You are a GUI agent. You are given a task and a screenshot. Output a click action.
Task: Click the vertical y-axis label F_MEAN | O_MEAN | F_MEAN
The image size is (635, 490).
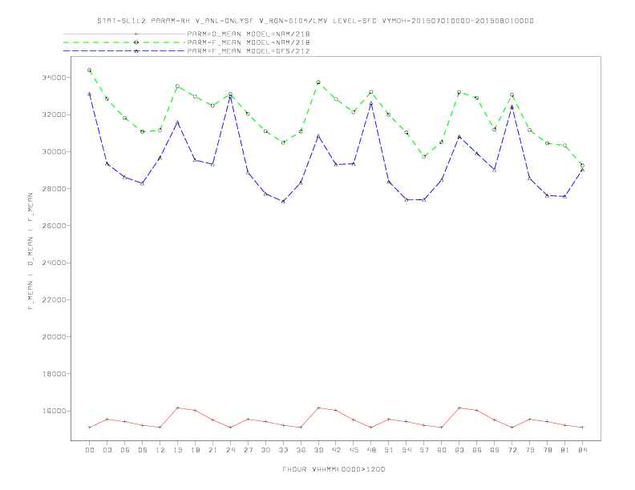(x=30, y=251)
